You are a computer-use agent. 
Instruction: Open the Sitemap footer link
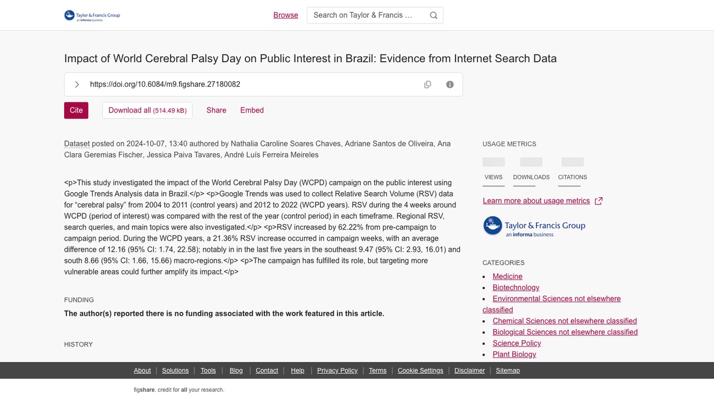click(x=508, y=370)
